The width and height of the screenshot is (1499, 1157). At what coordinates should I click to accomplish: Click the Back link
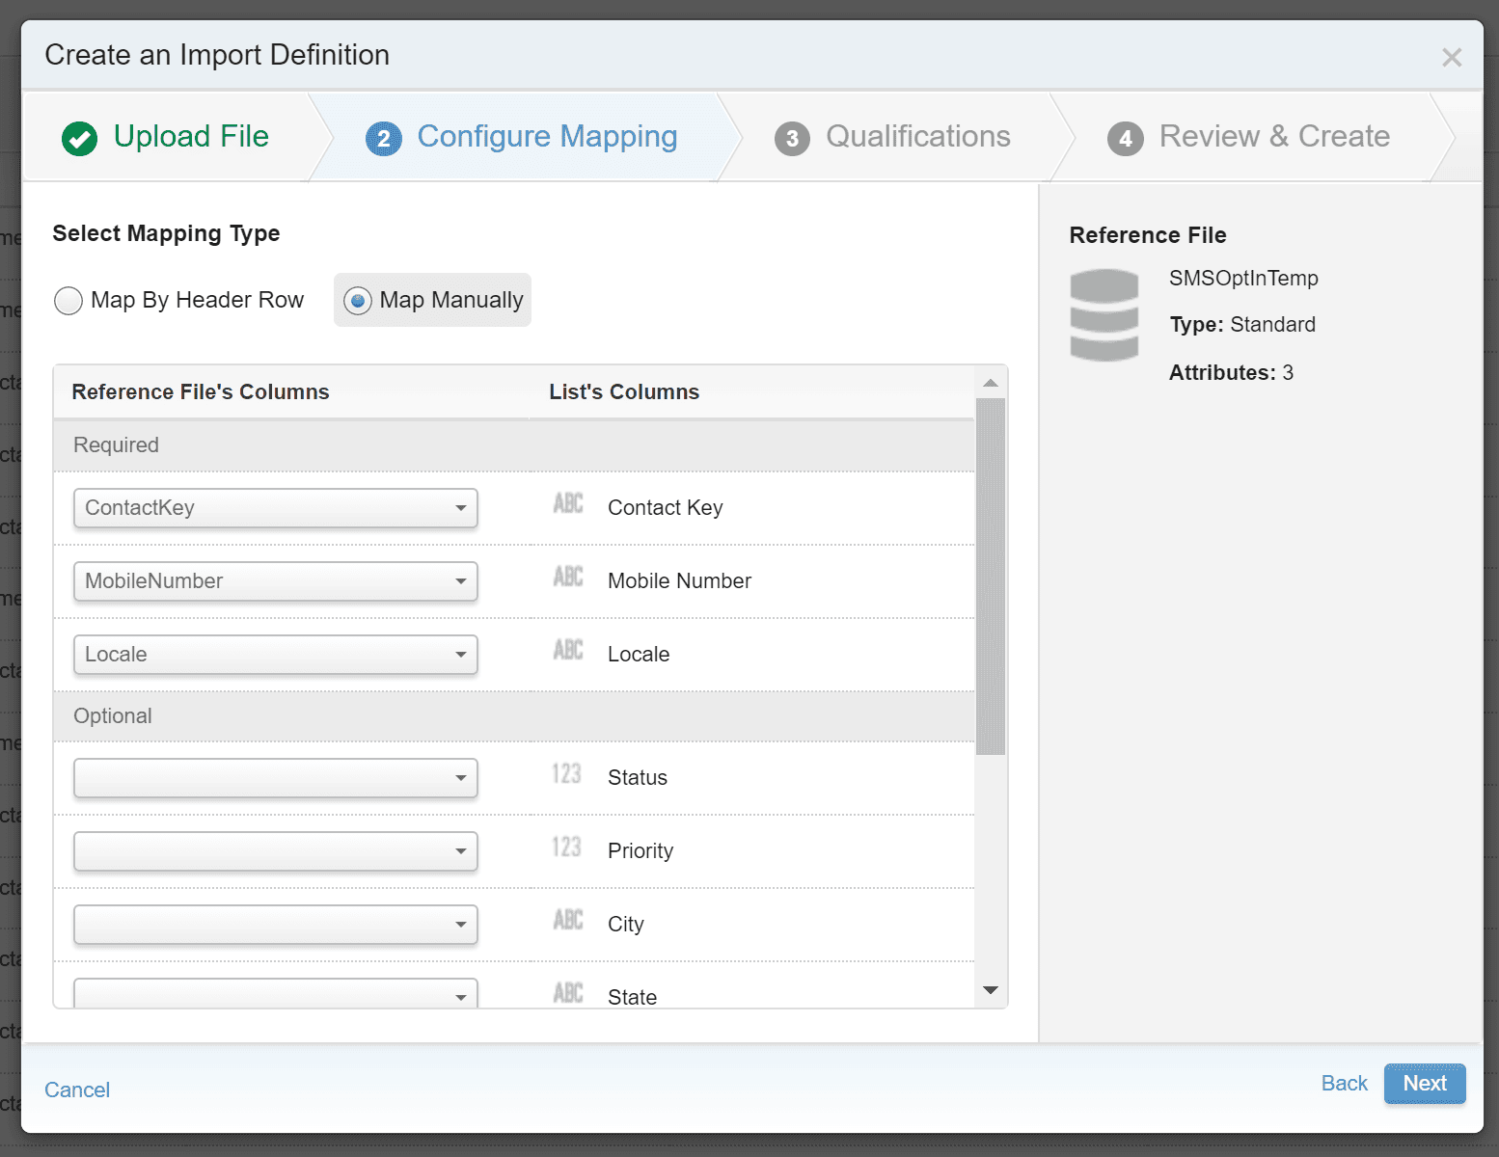coord(1344,1084)
